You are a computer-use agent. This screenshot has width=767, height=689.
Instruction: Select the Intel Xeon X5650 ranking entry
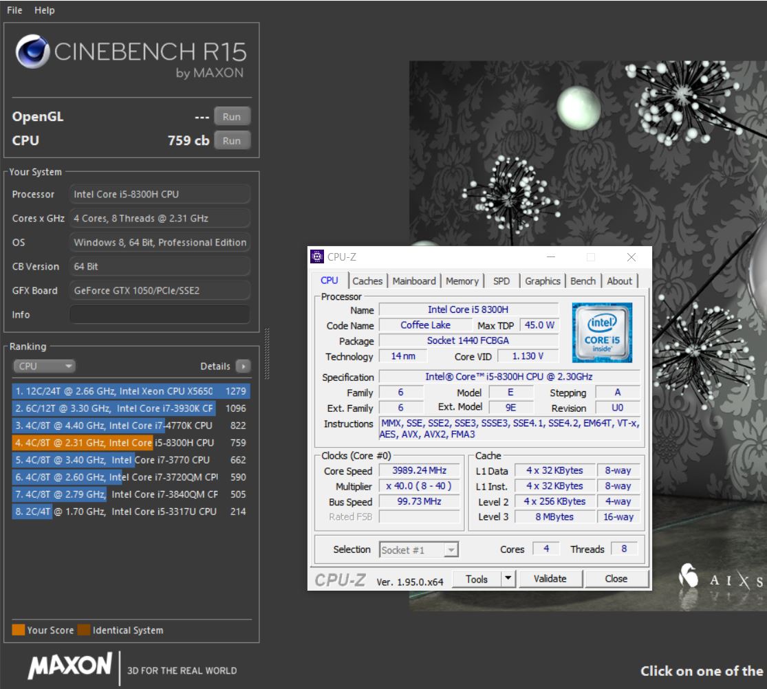click(x=131, y=391)
